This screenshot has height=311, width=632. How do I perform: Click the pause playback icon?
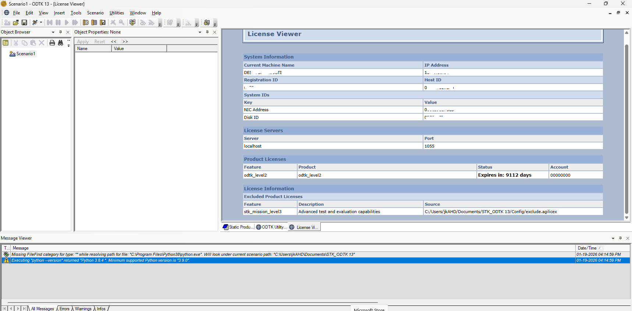pyautogui.click(x=58, y=22)
